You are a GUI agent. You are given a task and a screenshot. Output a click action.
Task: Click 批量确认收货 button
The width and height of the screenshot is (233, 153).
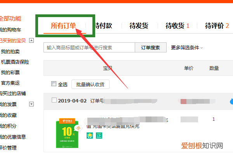point(90,84)
